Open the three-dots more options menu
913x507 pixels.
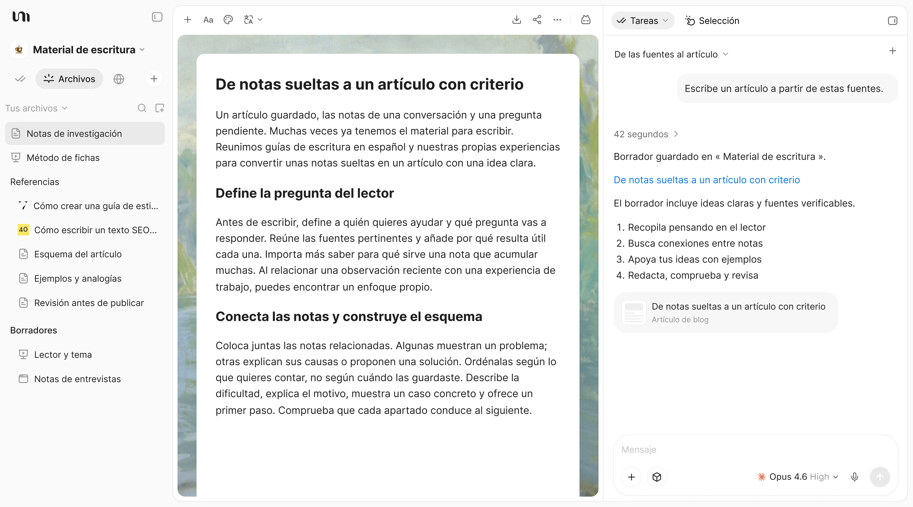[x=557, y=20]
